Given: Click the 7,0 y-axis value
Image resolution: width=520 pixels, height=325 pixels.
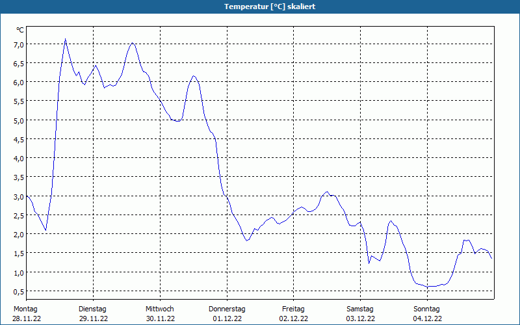Looking at the screenshot, I should (x=18, y=45).
